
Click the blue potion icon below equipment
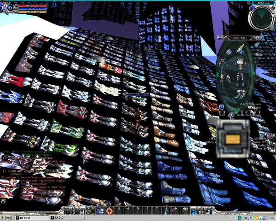pos(221,107)
